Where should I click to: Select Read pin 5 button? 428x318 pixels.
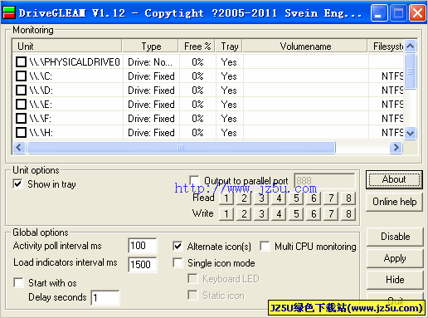(x=296, y=198)
